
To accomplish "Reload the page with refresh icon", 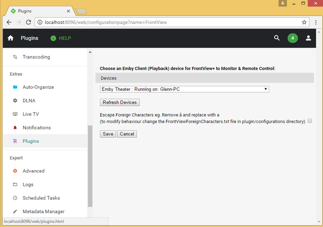I will pos(28,22).
